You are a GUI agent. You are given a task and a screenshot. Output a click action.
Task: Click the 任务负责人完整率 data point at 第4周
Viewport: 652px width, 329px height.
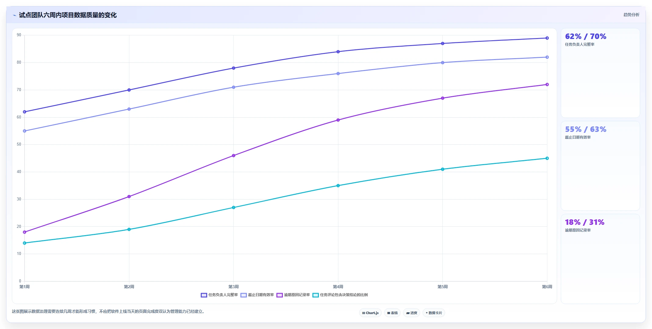tap(338, 51)
